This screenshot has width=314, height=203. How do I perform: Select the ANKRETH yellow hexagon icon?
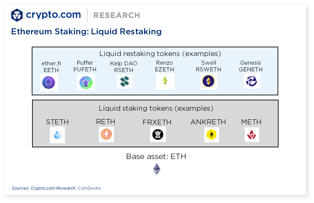[211, 135]
